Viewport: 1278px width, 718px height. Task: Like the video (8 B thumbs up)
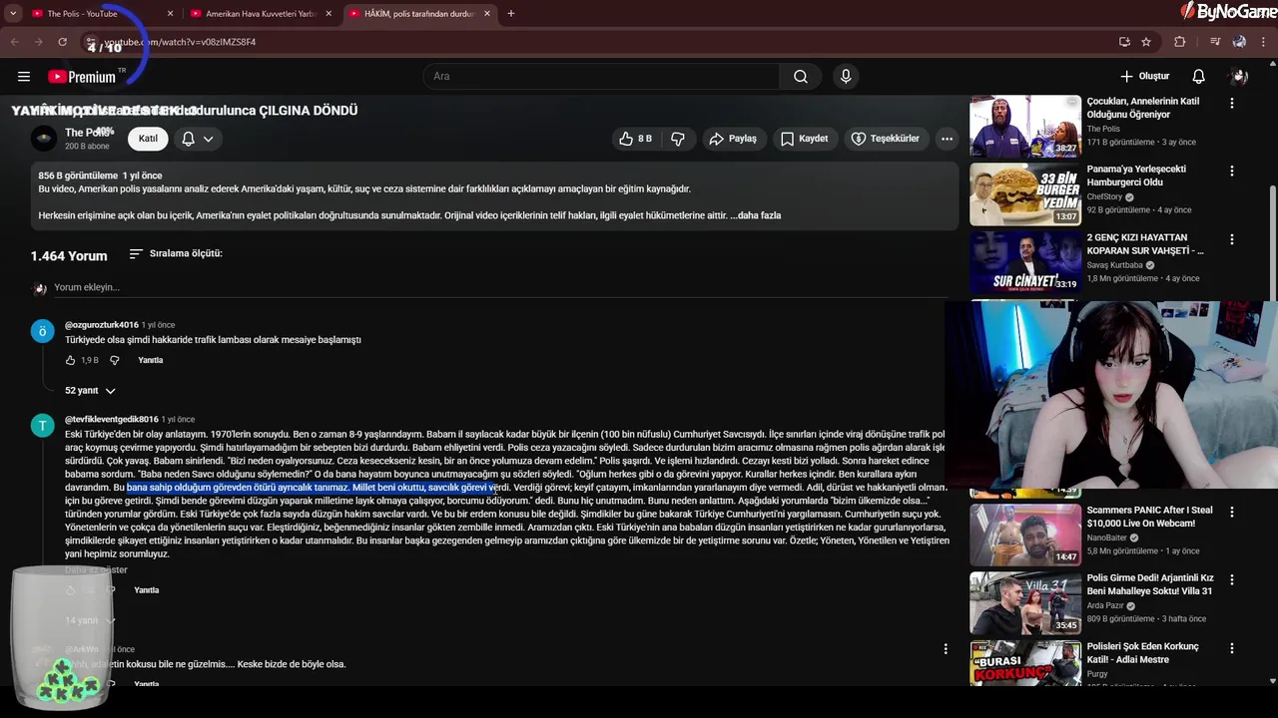tap(635, 139)
